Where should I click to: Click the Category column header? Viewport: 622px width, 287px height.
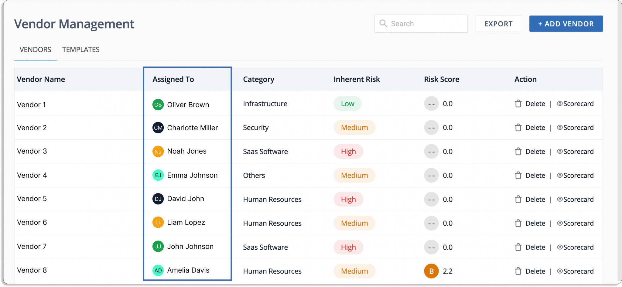click(x=258, y=79)
